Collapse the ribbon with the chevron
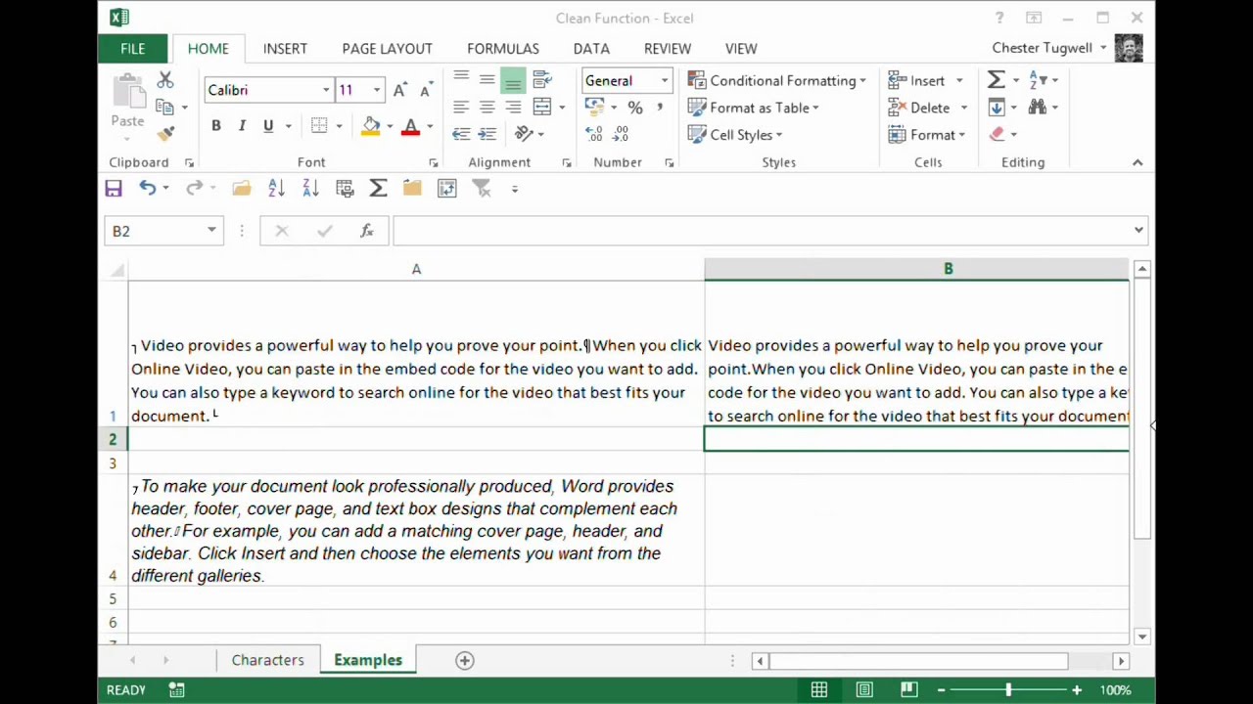The width and height of the screenshot is (1253, 704). tap(1137, 162)
